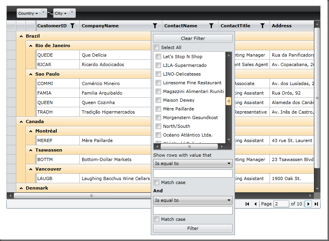Click filter list vertical scroll thumb
The width and height of the screenshot is (329, 241).
click(x=229, y=101)
